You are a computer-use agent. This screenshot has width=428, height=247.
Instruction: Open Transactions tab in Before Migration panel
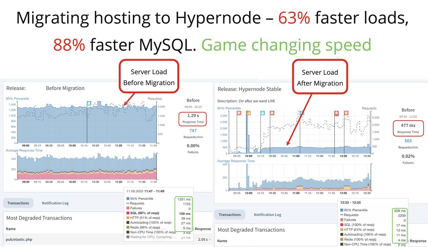[18, 203]
